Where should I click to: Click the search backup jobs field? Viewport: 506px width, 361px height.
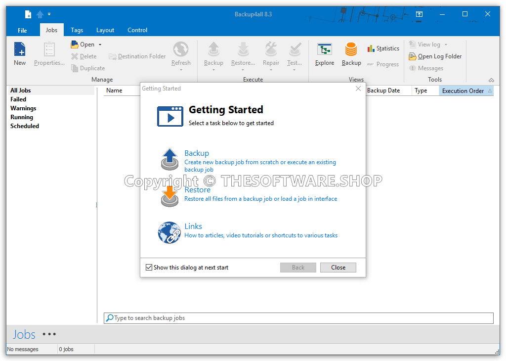(298, 318)
